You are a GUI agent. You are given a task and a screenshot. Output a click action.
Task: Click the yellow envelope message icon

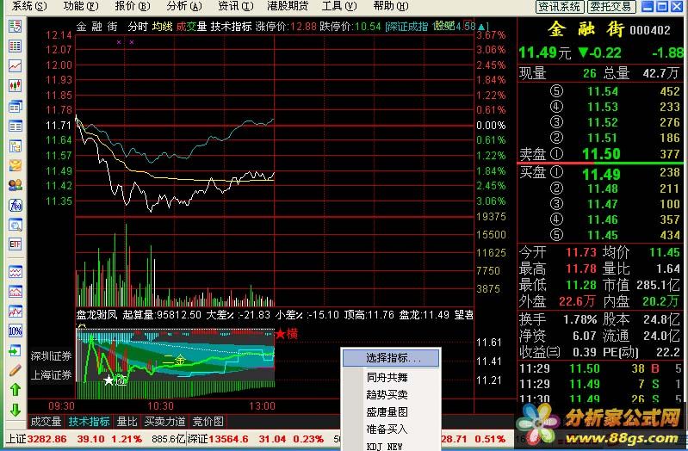15,165
